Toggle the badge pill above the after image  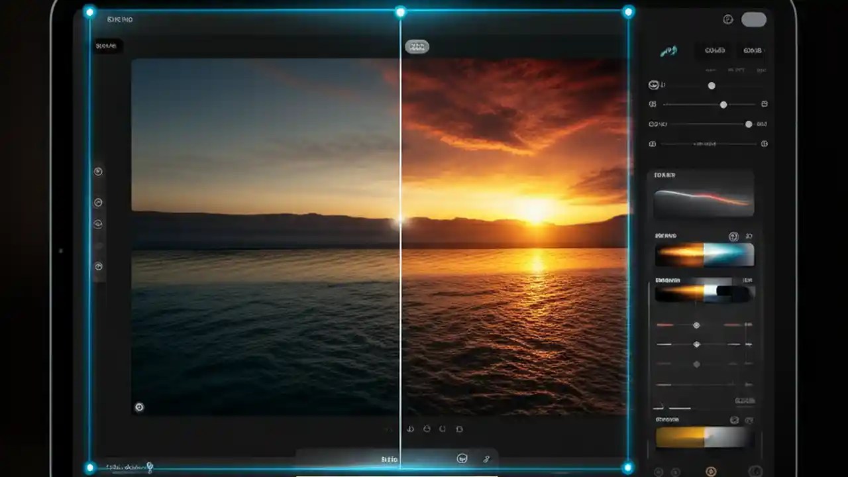[x=415, y=46]
